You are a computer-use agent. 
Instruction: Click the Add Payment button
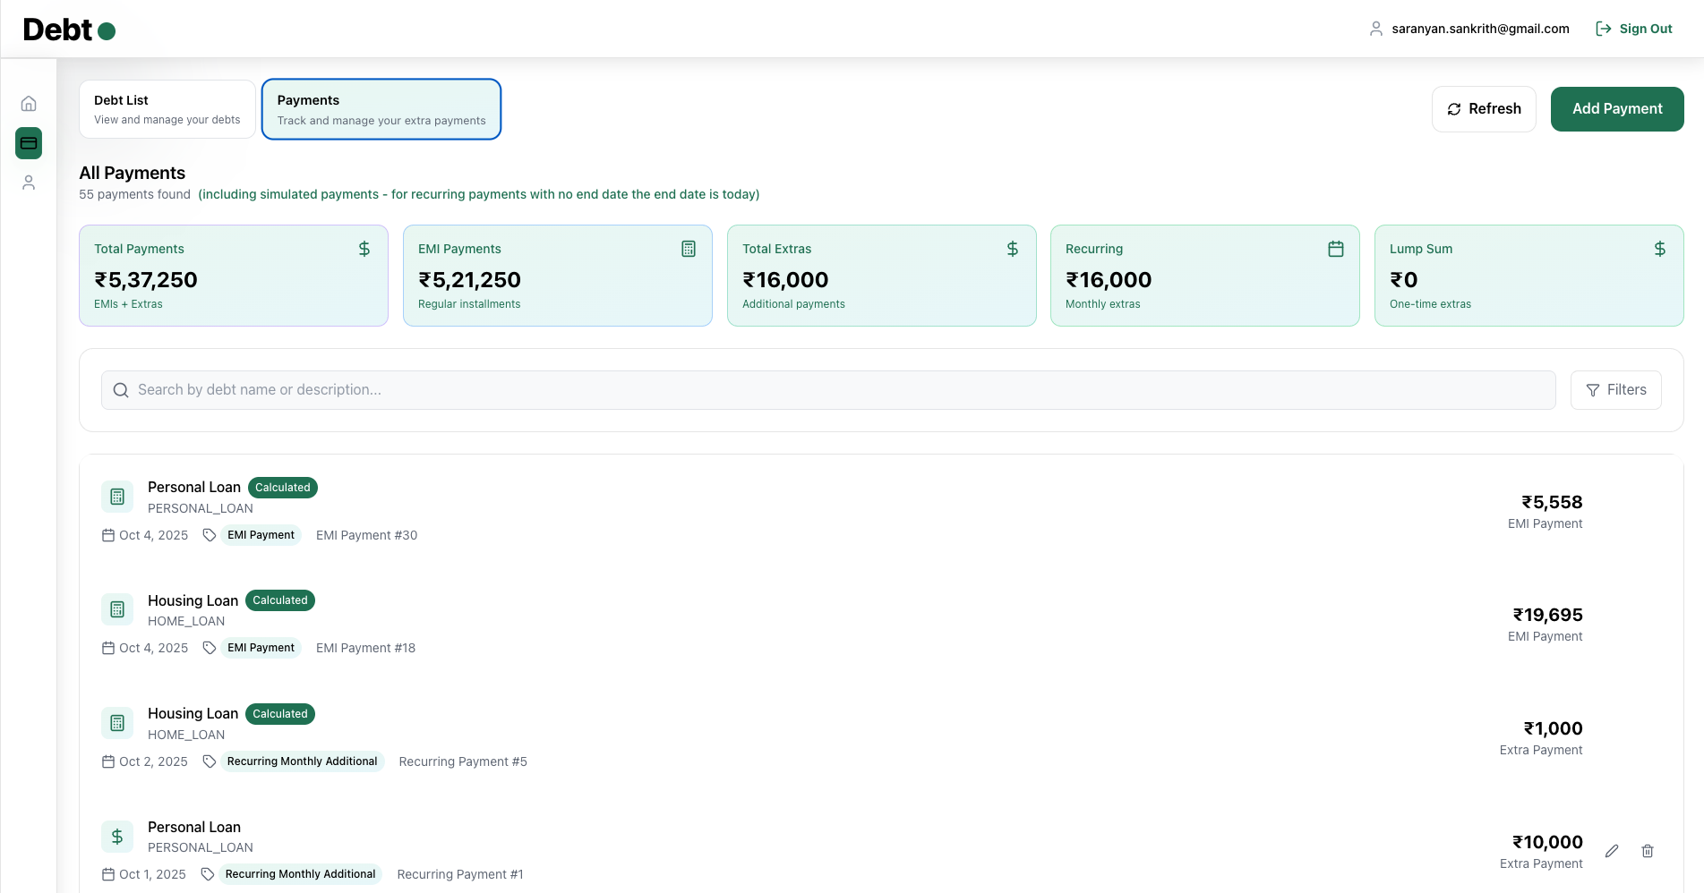1617,109
